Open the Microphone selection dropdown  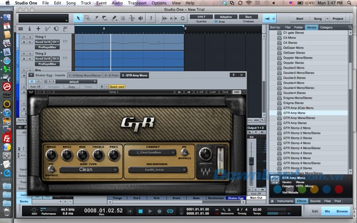[x=157, y=169]
